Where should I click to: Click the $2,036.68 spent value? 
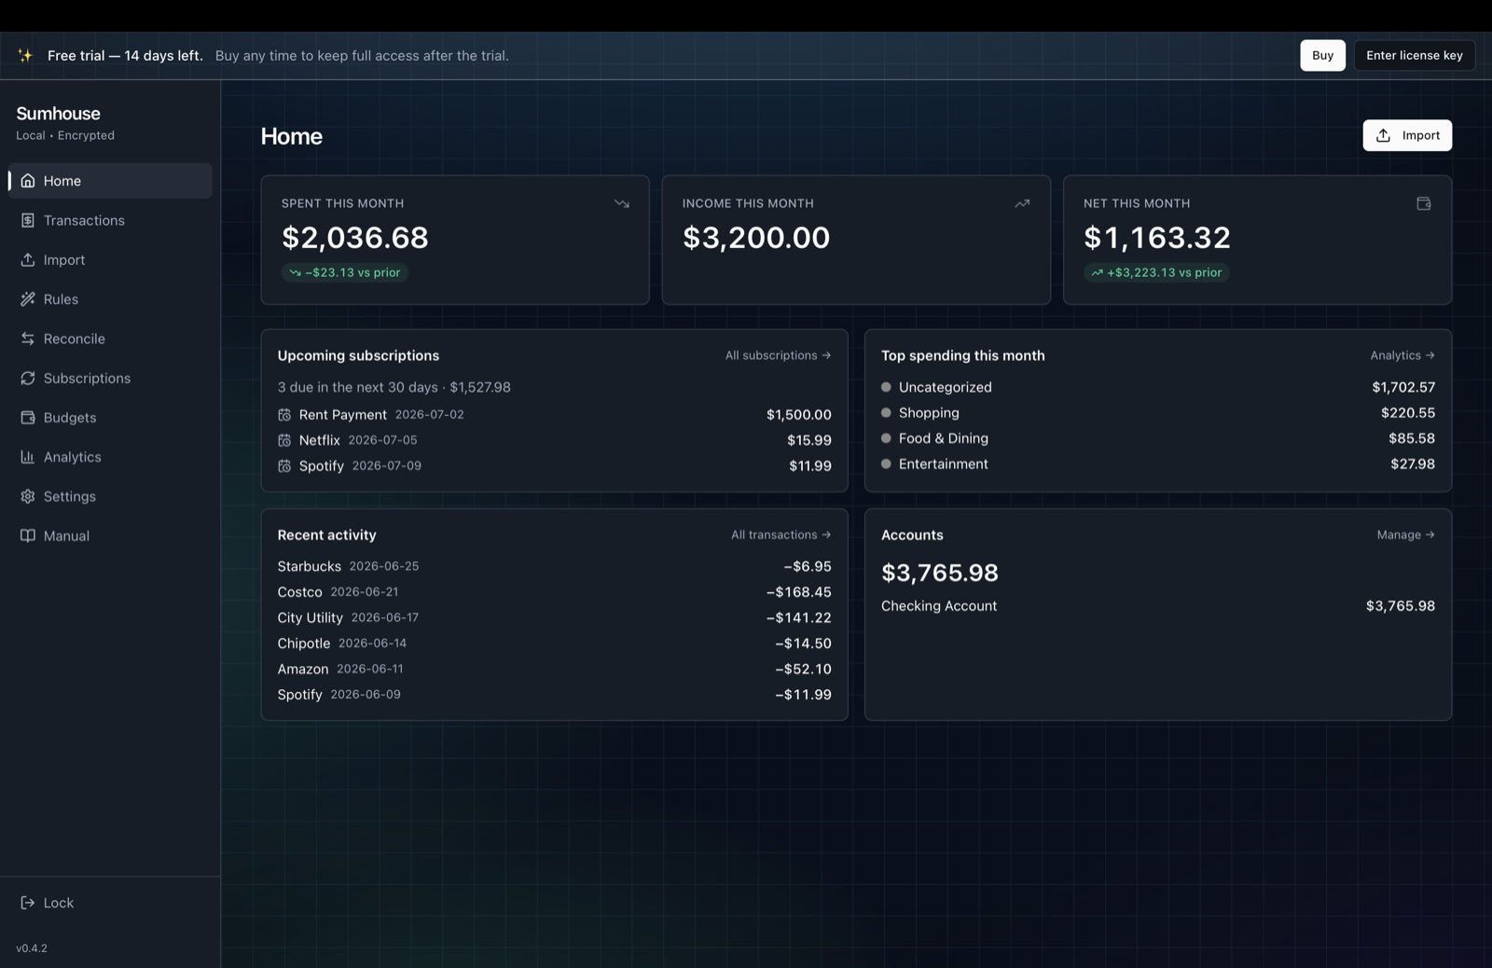point(355,238)
